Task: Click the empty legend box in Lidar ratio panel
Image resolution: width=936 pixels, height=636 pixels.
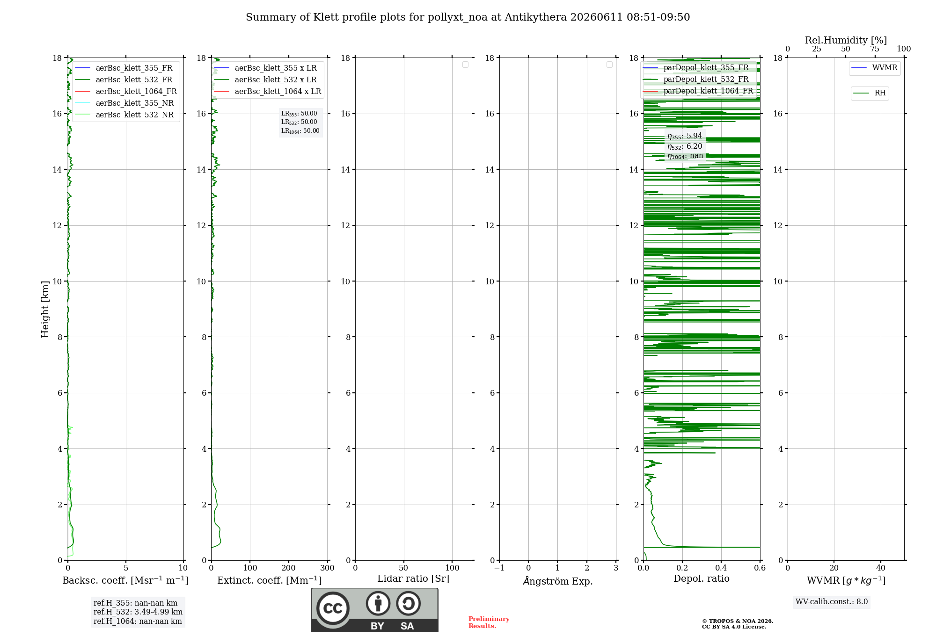Action: [465, 65]
